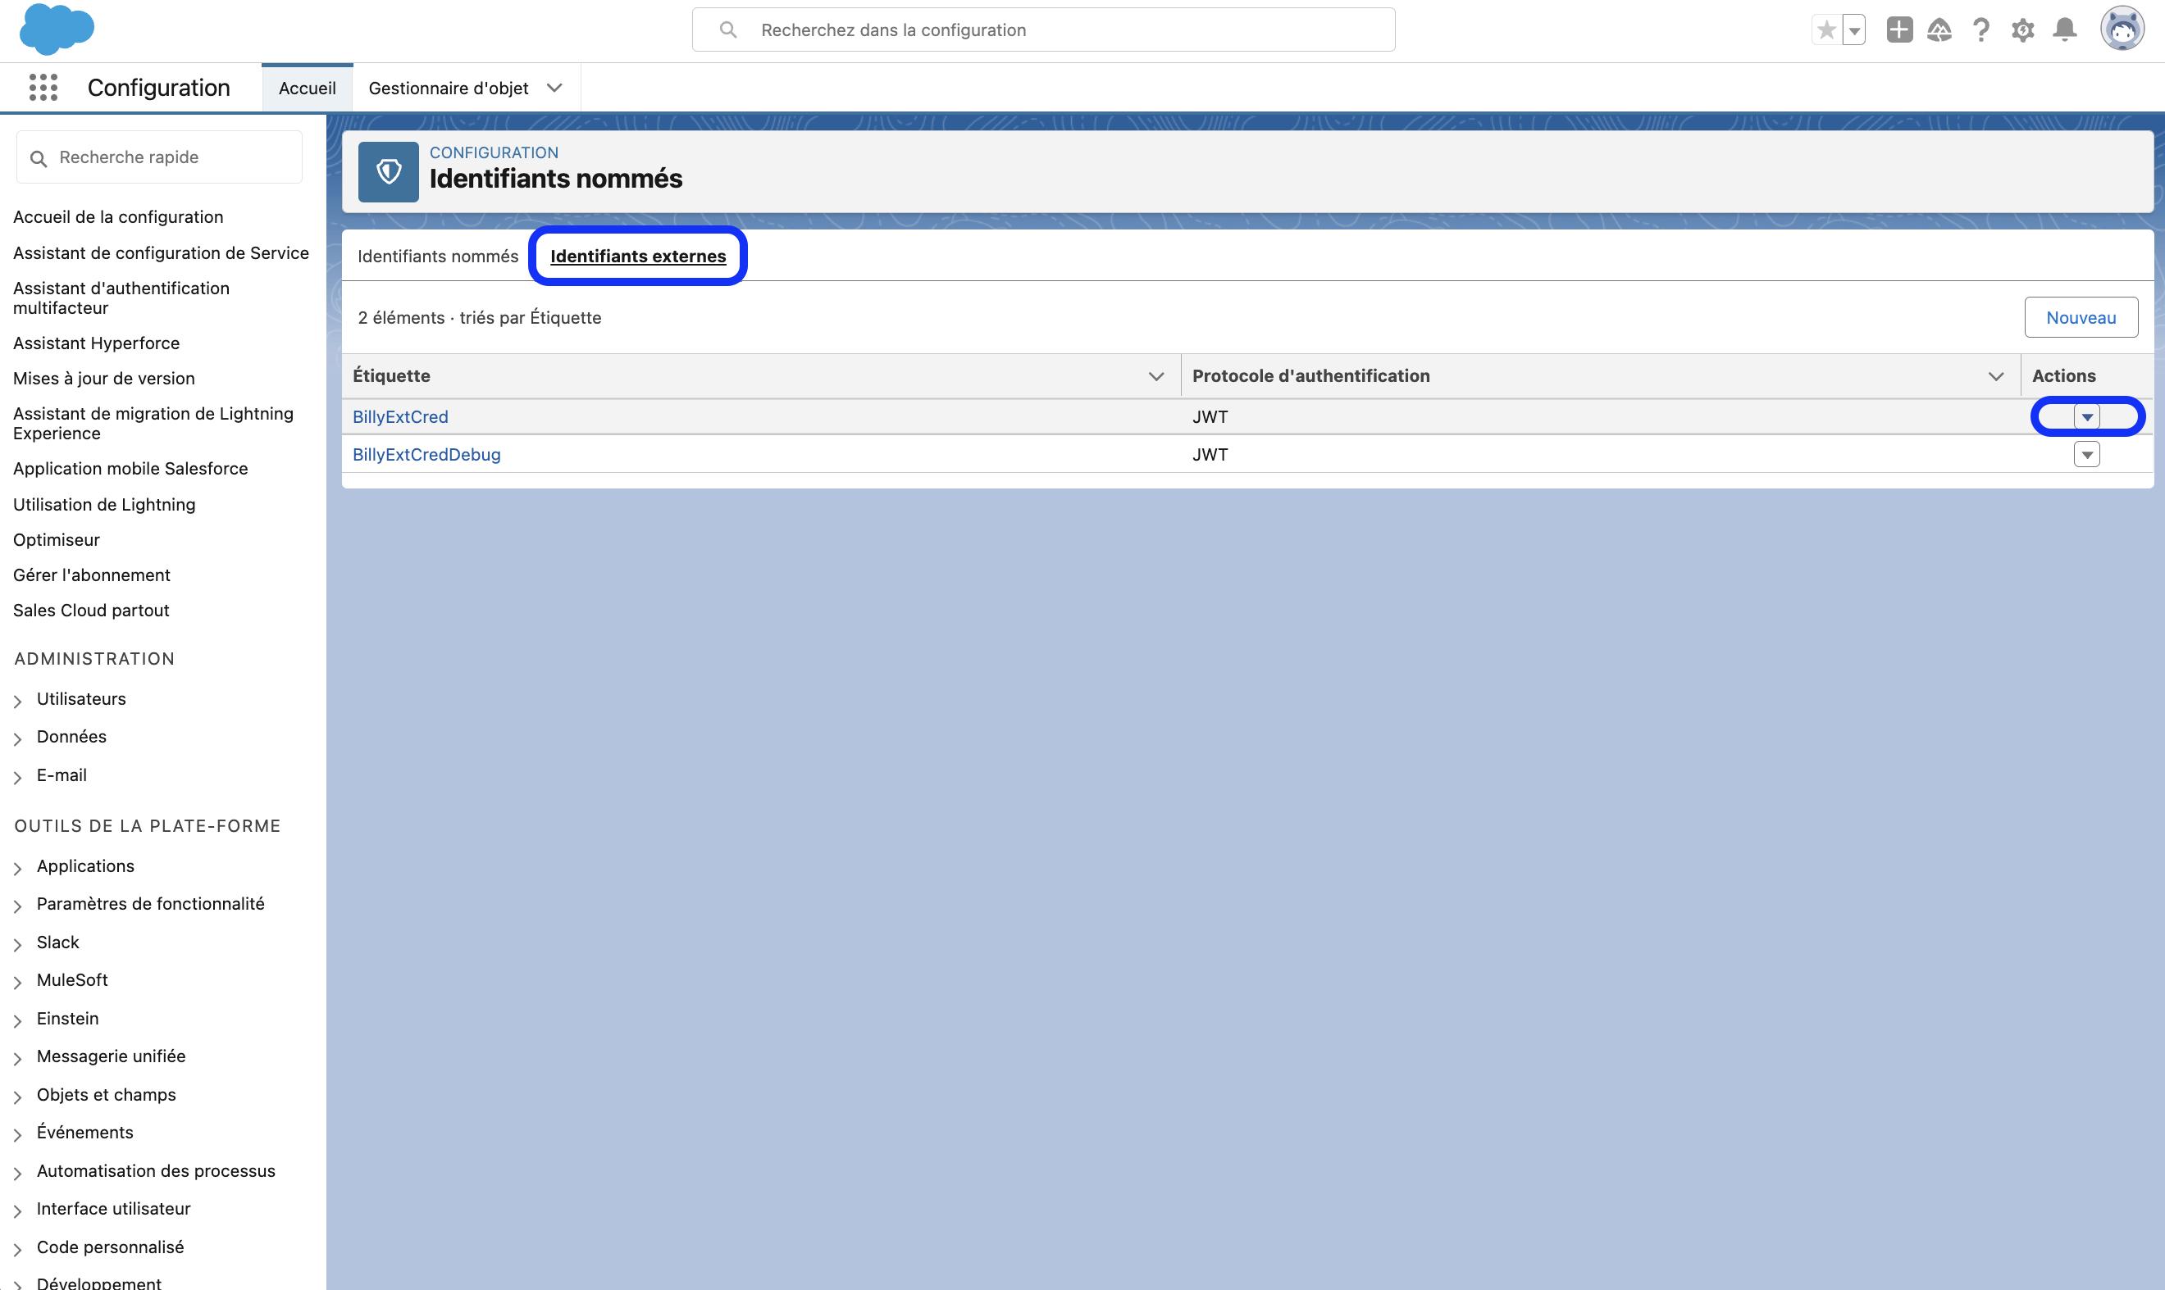
Task: Open Assistant d'authentification multifacteur
Action: 121,298
